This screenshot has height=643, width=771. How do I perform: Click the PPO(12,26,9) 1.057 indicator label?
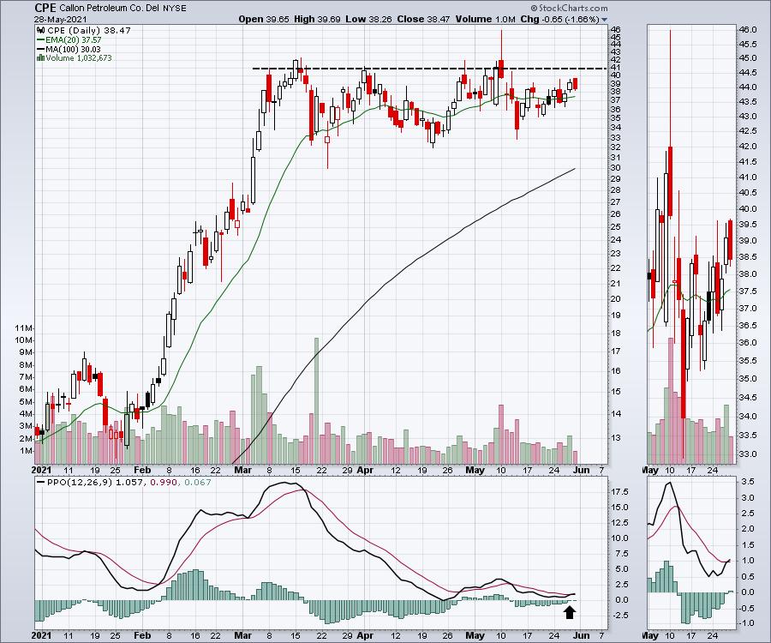[96, 482]
